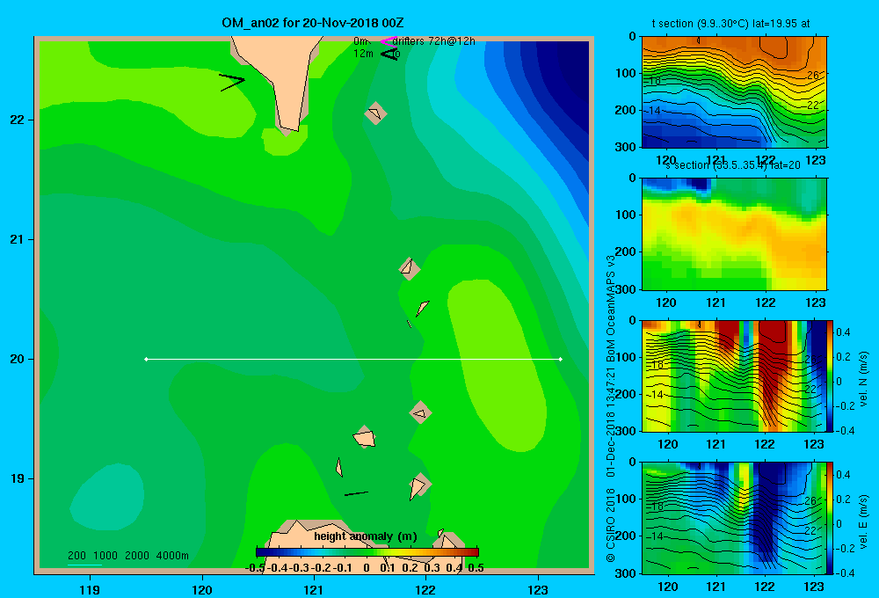Click the plot title 'OM_an02 for 20-Nov-2018 00Z'
The height and width of the screenshot is (598, 879).
(313, 23)
